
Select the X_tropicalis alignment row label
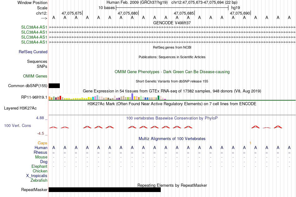click(x=37, y=176)
